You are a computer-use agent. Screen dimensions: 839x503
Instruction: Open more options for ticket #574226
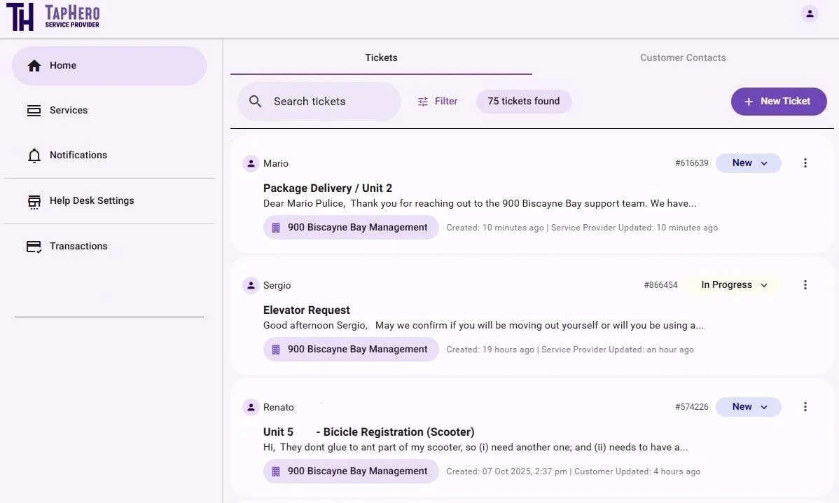point(805,407)
